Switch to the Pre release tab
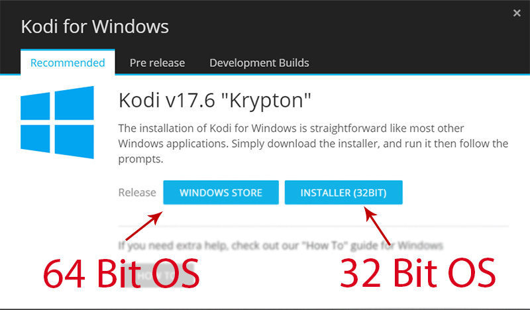This screenshot has height=310, width=530. (157, 62)
